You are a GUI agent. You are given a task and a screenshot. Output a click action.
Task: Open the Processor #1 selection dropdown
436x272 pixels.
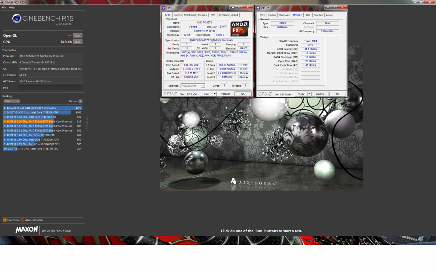click(193, 86)
